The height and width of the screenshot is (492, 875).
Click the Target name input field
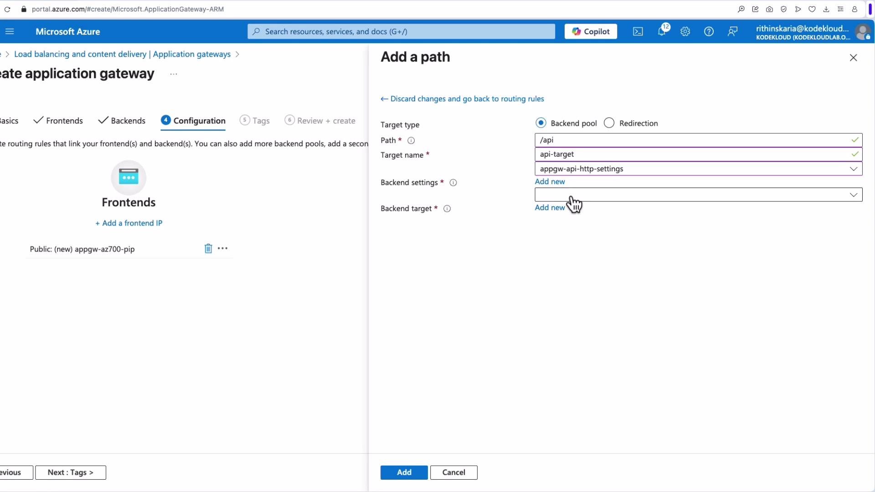coord(698,154)
